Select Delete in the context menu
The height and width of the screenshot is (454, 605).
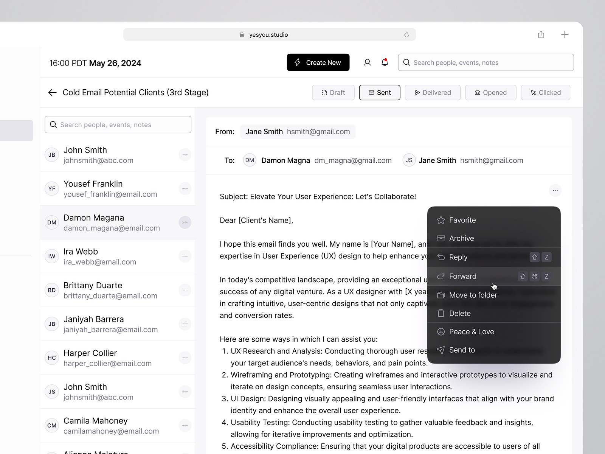pos(459,313)
